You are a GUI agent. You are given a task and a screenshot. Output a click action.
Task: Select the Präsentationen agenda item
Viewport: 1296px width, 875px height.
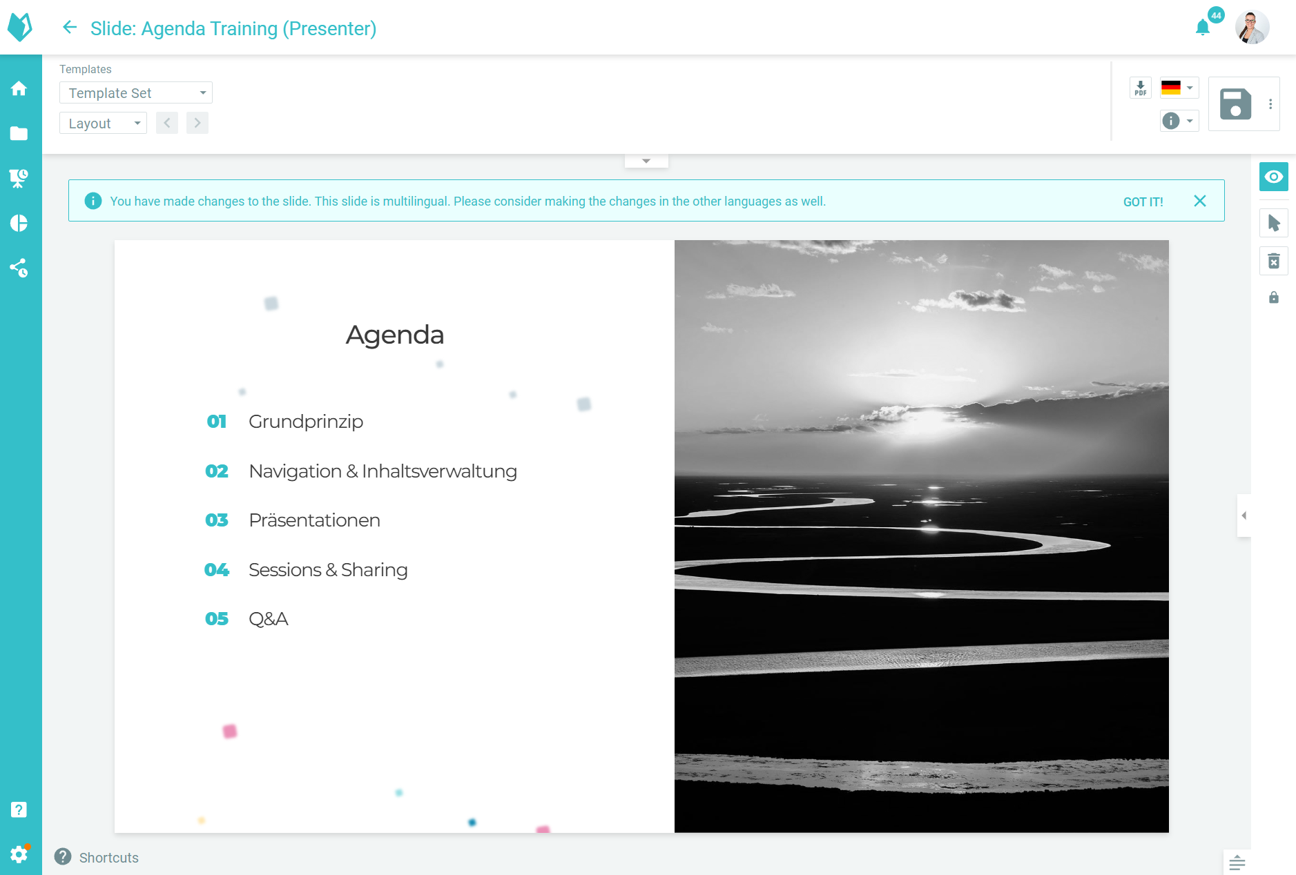tap(314, 520)
